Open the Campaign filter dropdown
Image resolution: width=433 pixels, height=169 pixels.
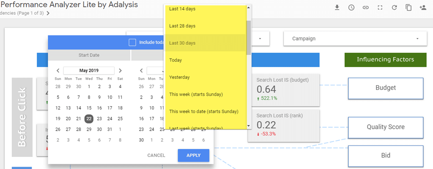click(354, 39)
